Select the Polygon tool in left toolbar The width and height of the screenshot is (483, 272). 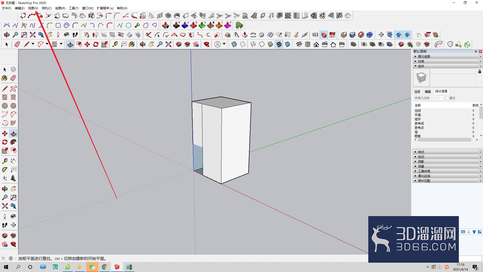pos(13,106)
